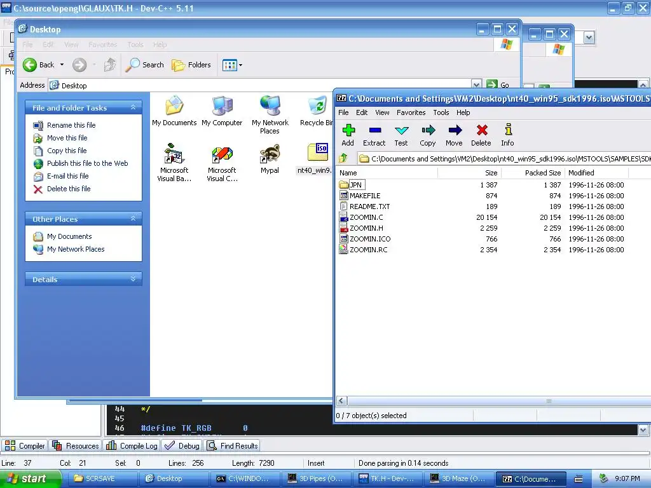Click Delete this file task

69,189
